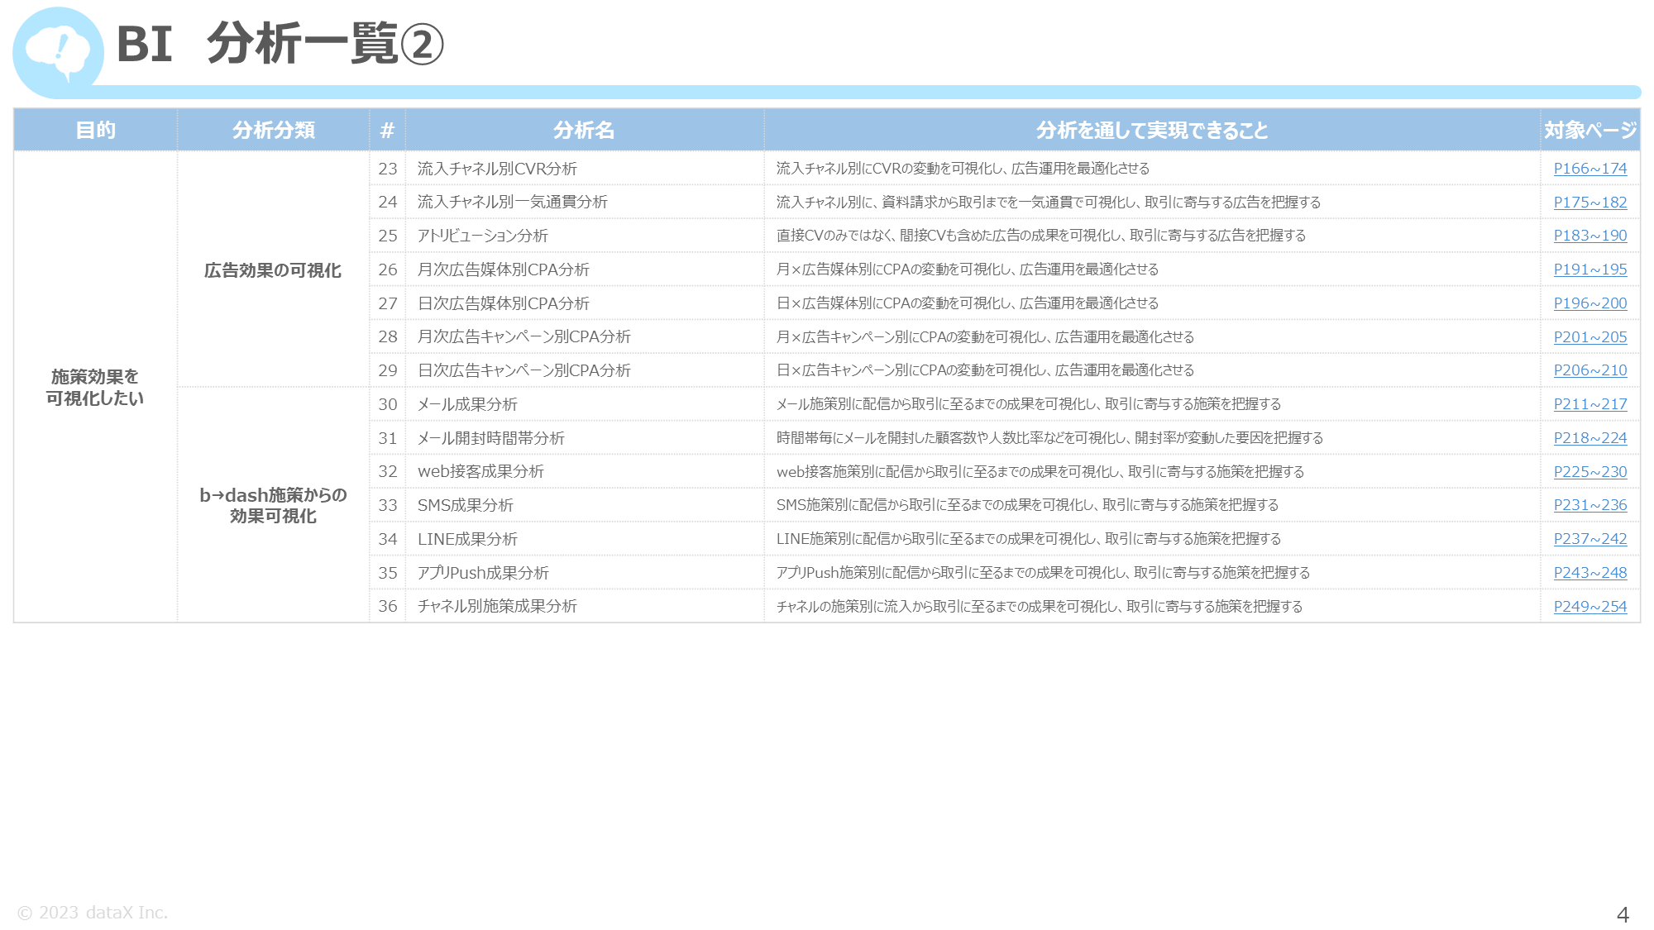The image size is (1654, 930).
Task: Click 月次広告キャンペーン別CPA分析 name
Action: (x=523, y=337)
